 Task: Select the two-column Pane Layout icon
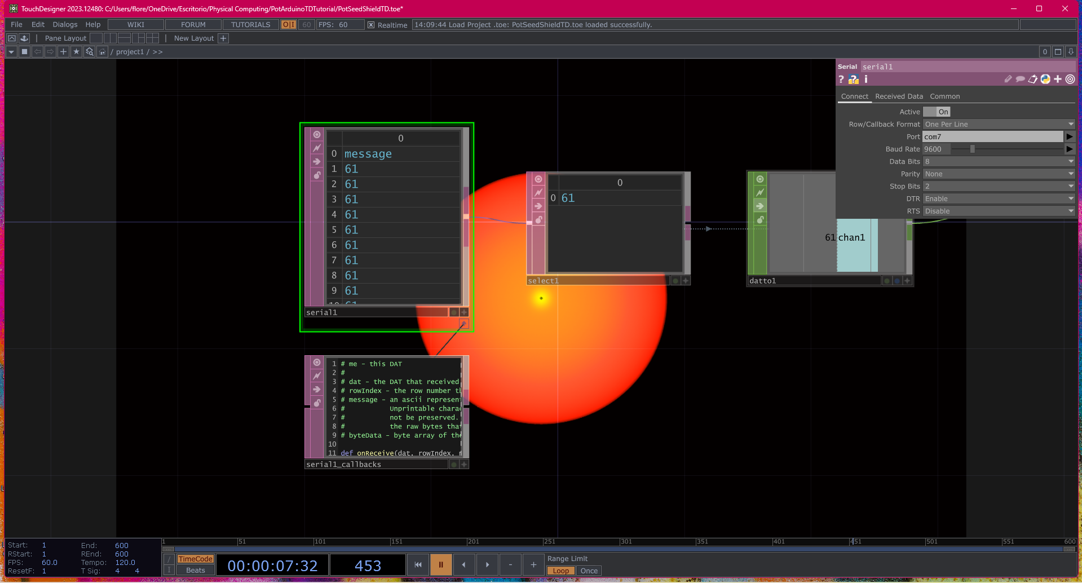click(111, 38)
